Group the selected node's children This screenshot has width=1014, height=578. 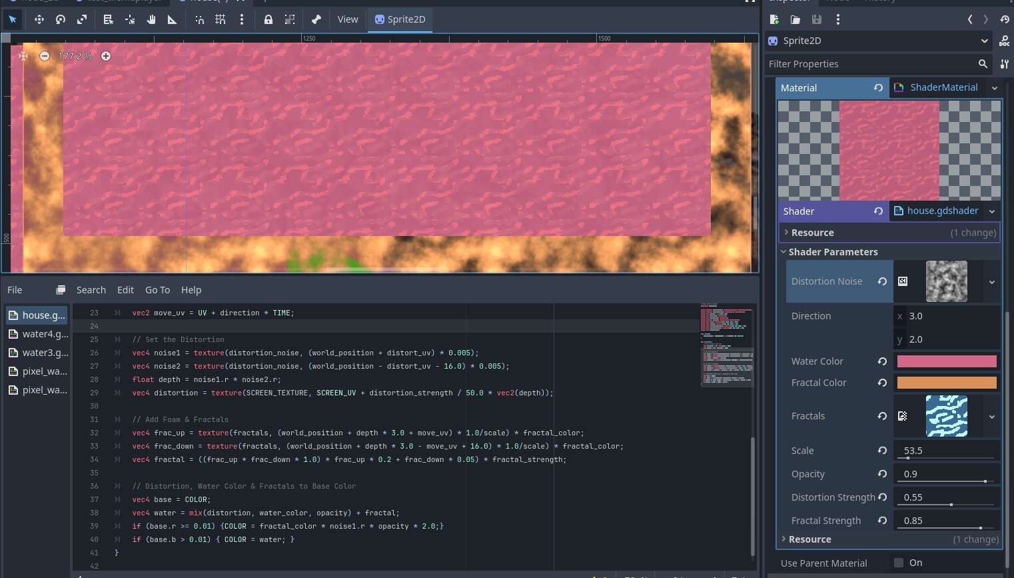[290, 19]
